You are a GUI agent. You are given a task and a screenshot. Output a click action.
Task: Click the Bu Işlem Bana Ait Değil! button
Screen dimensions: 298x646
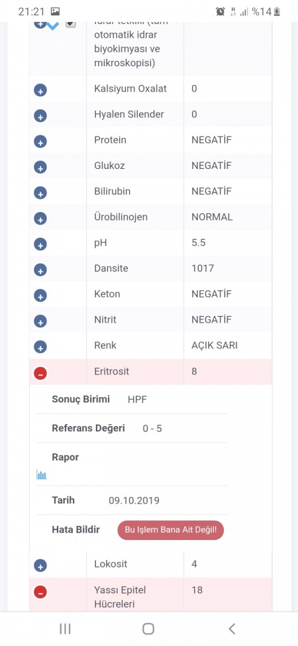[x=170, y=530]
